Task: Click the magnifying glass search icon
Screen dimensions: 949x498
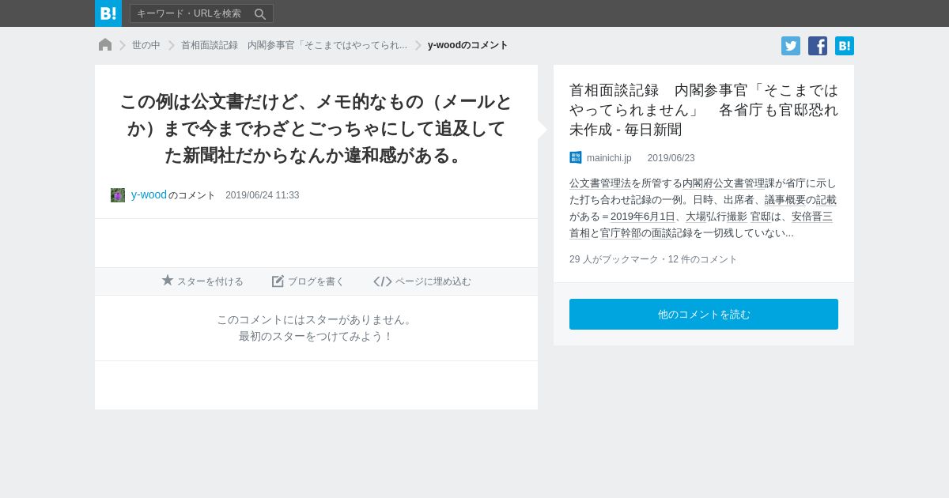Action: point(260,13)
